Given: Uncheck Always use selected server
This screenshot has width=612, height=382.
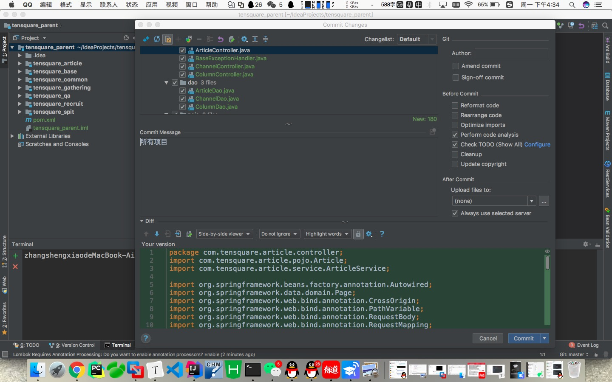Looking at the screenshot, I should pos(455,213).
